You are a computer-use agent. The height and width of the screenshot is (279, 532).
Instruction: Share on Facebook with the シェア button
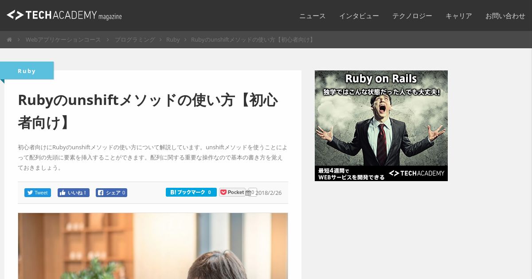[111, 193]
